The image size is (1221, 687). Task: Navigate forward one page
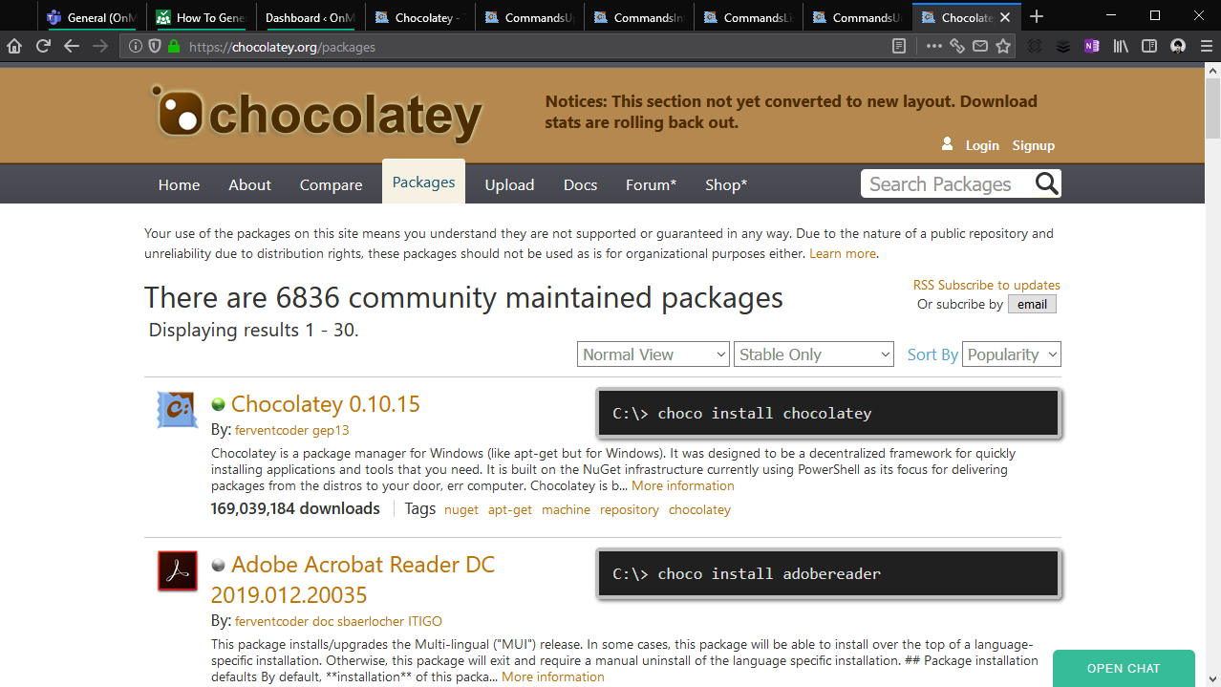click(100, 46)
